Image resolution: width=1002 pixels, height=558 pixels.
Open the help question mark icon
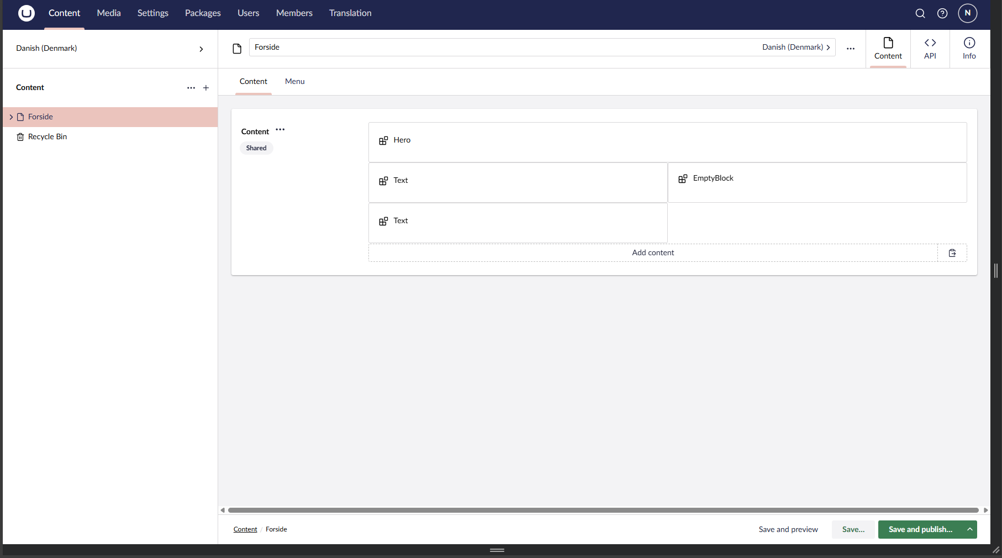click(x=942, y=13)
